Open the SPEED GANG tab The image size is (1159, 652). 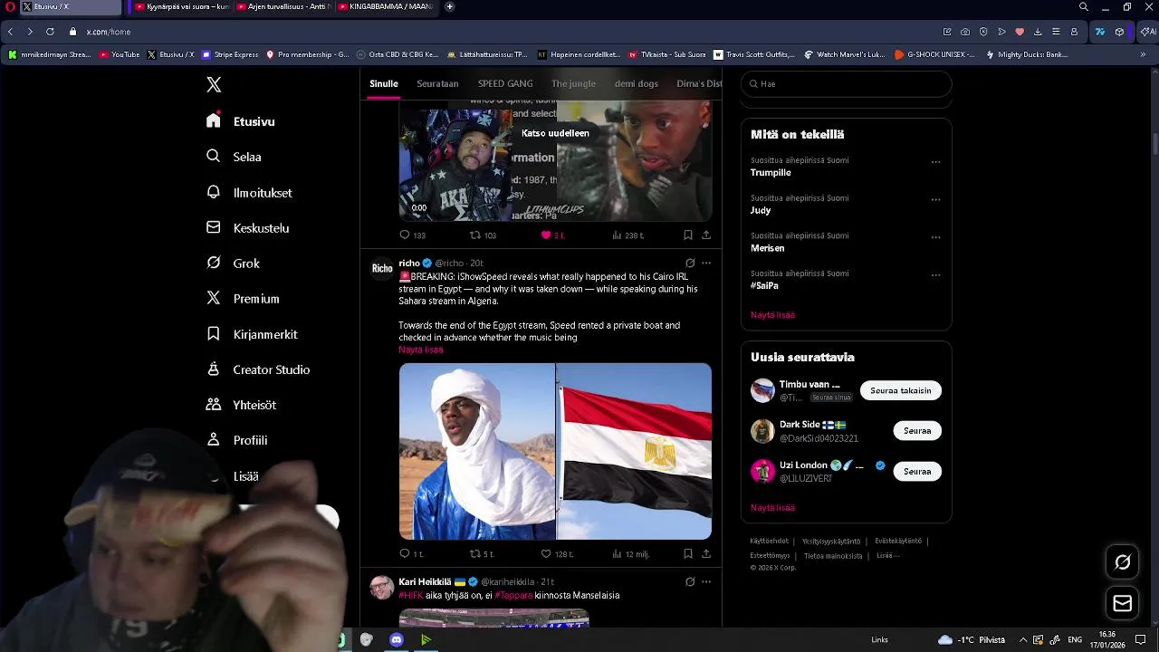[505, 83]
